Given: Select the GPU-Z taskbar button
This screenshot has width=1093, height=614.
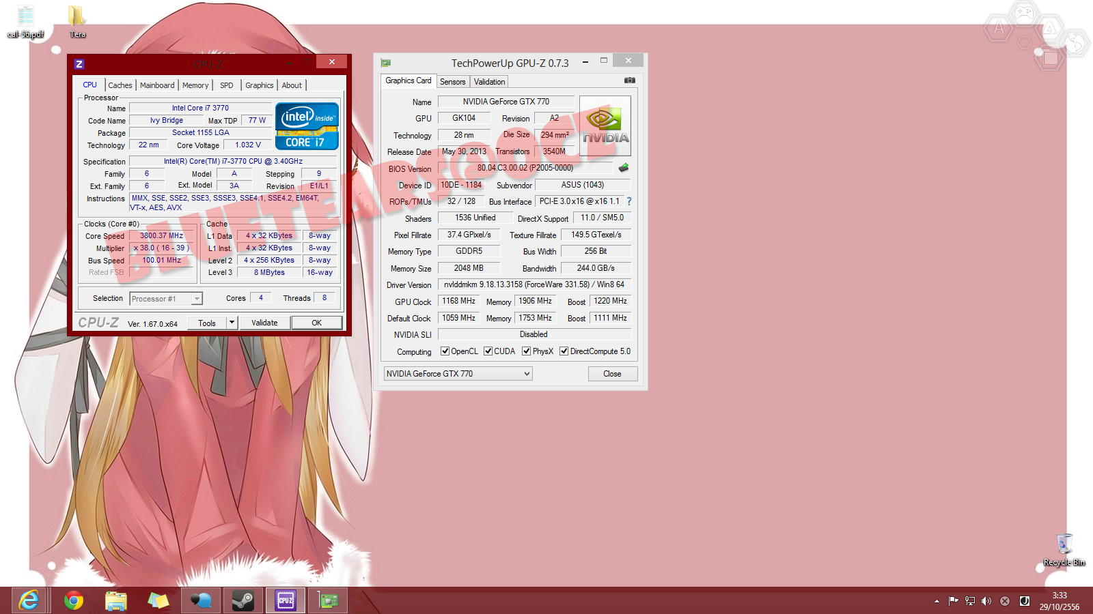Looking at the screenshot, I should pyautogui.click(x=328, y=600).
